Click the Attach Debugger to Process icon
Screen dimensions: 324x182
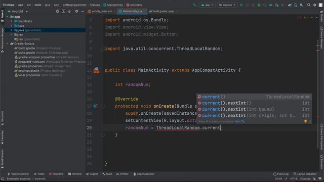click(x=277, y=5)
